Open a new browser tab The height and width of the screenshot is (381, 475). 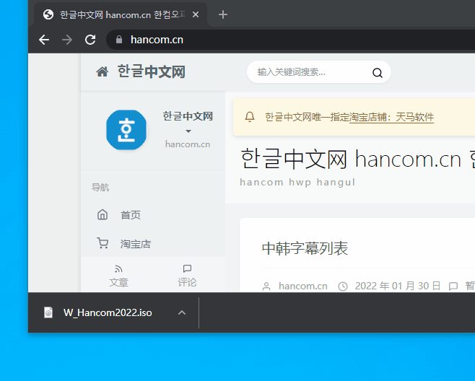[223, 14]
